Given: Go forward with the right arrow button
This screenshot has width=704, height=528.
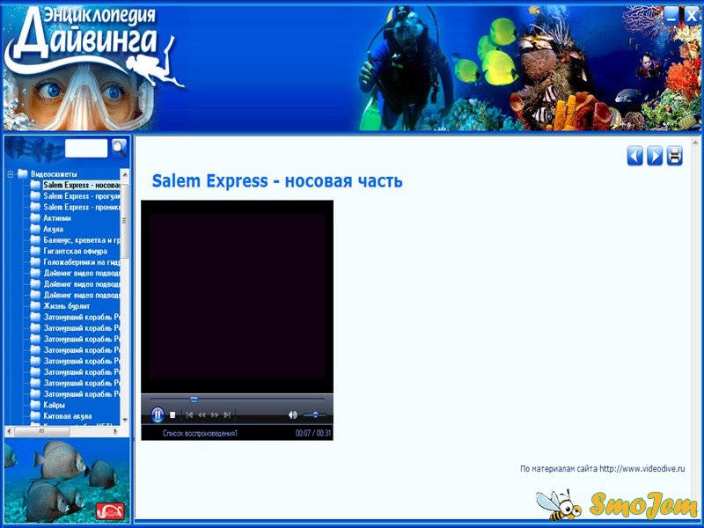Looking at the screenshot, I should tap(655, 156).
